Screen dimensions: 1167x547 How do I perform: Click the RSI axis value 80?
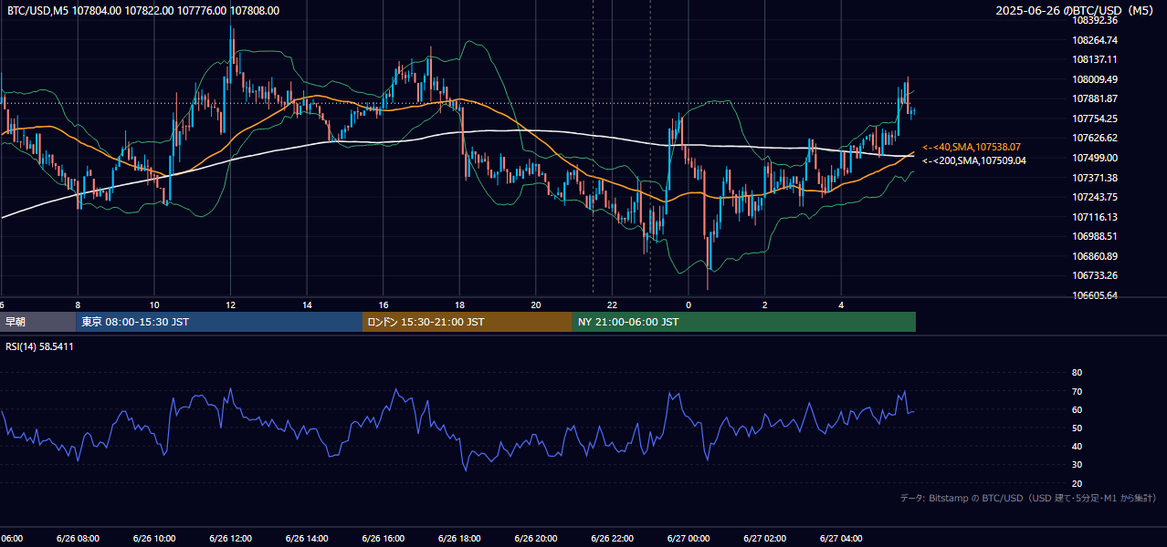click(x=1077, y=373)
